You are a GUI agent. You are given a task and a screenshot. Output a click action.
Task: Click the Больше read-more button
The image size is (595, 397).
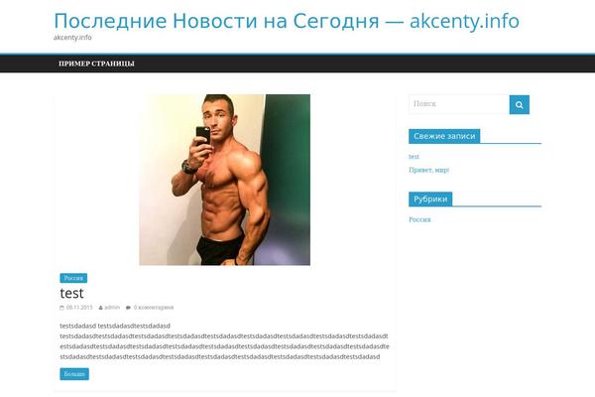[74, 374]
